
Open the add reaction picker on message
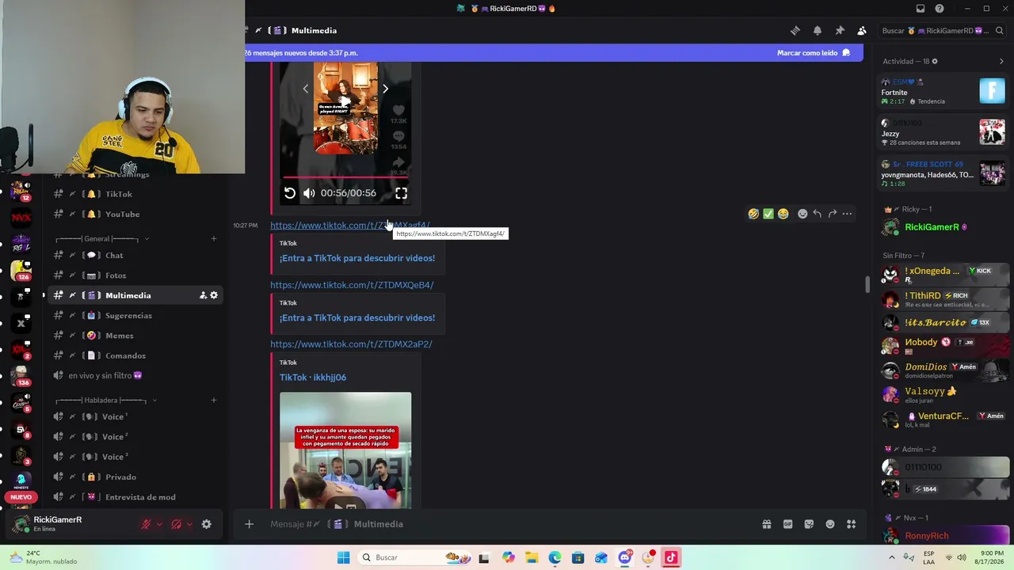tap(802, 214)
